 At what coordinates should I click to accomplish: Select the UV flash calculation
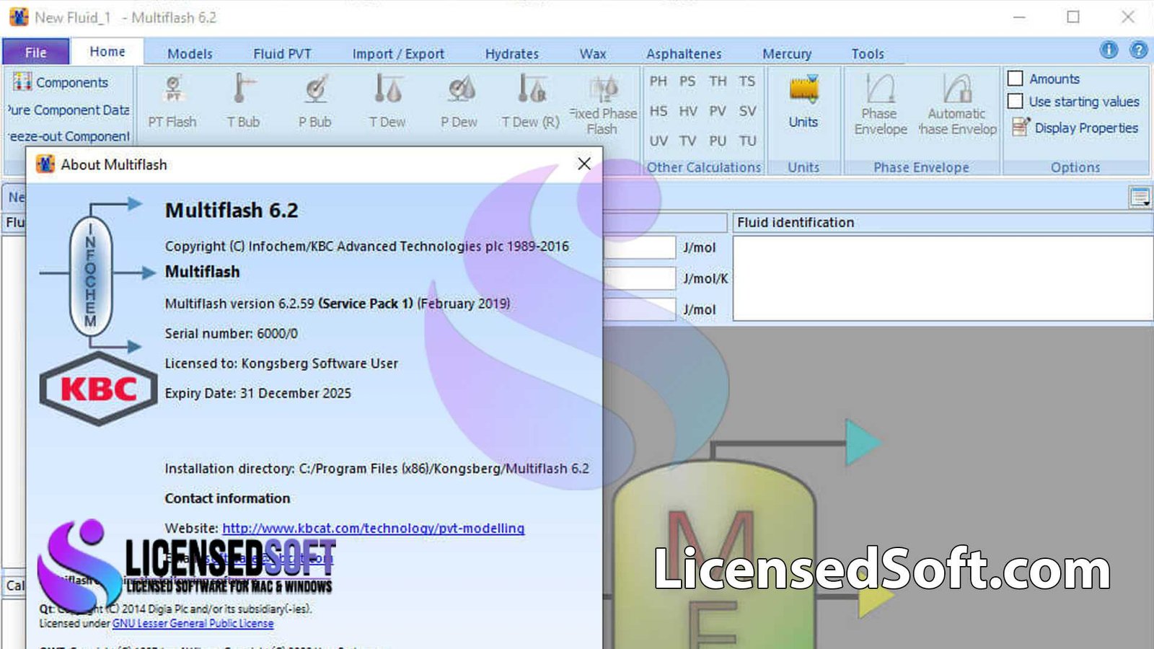[658, 141]
